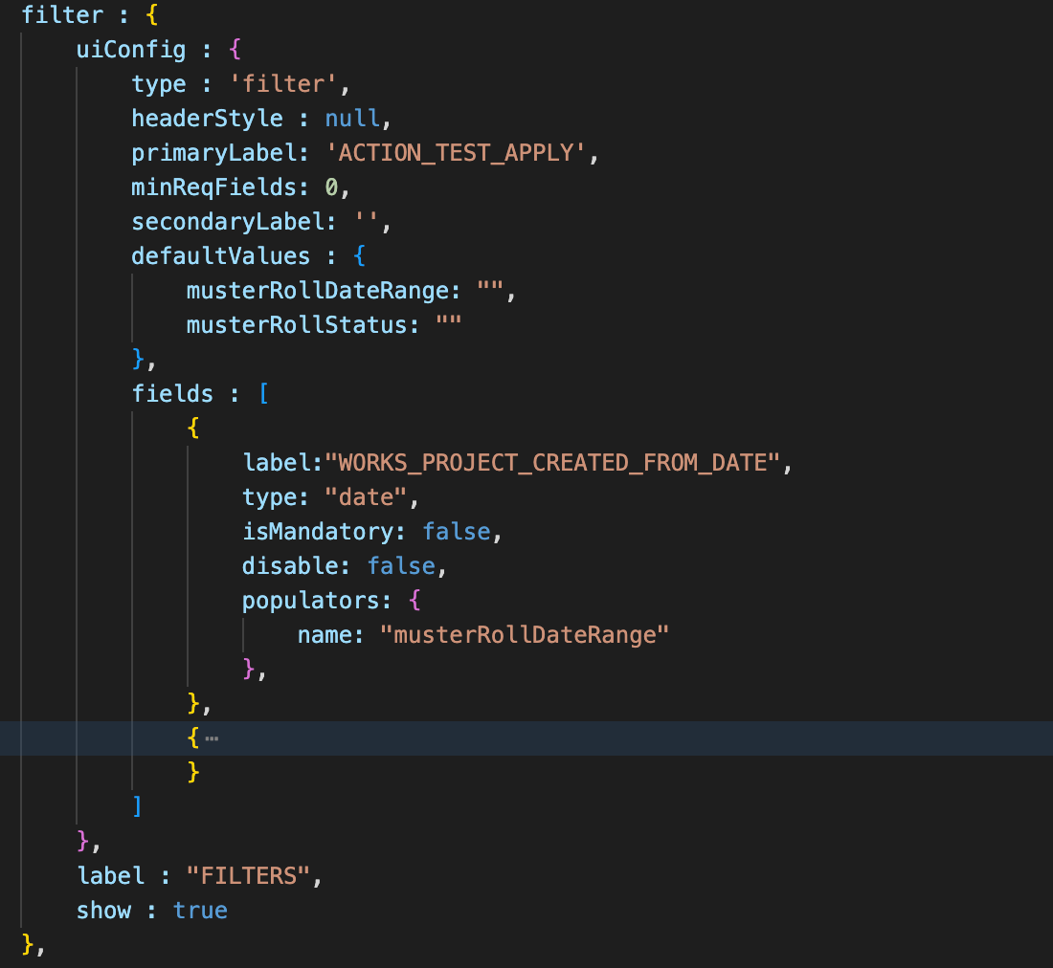Click the false value of disable

pos(401,566)
